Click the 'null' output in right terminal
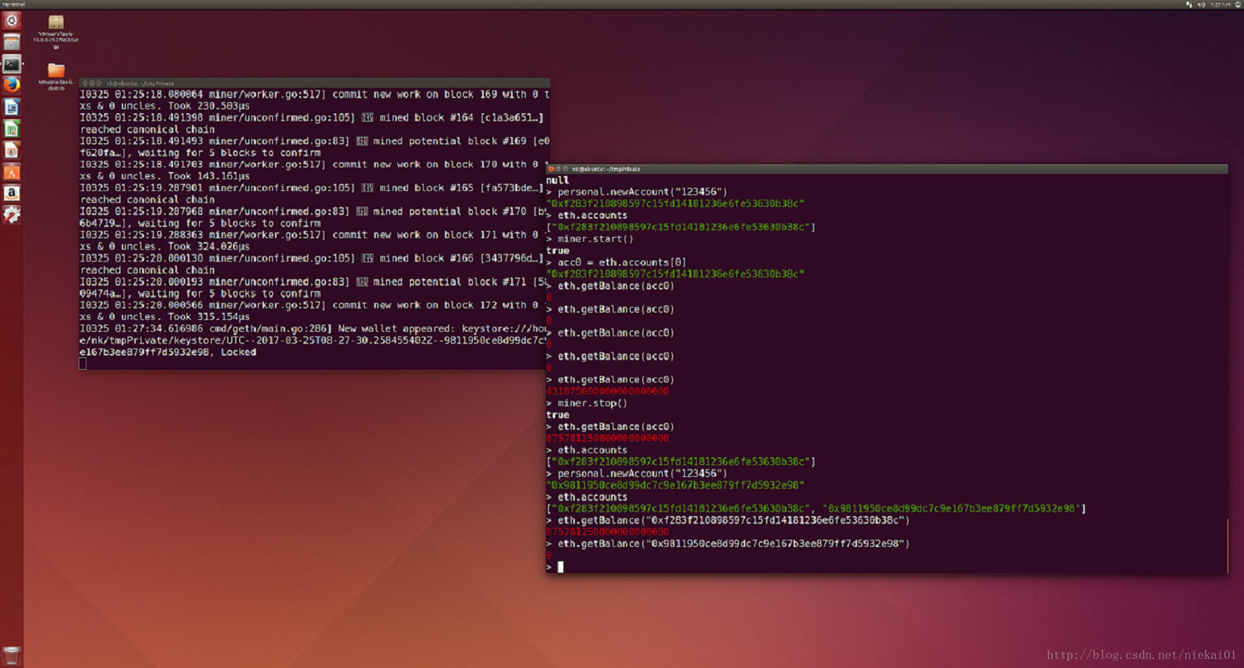1244x668 pixels. 557,180
